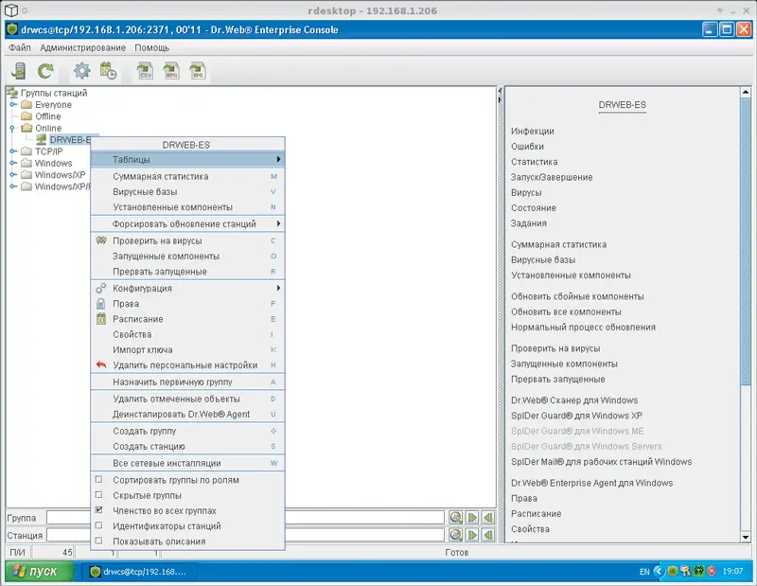757x586 pixels.
Task: Enable Показывать описания checkbox
Action: click(99, 542)
